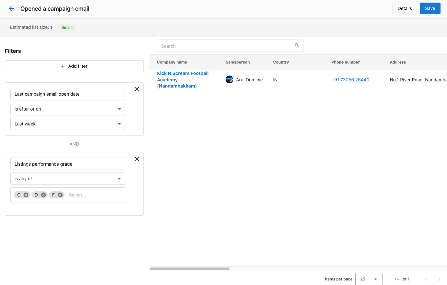The image size is (447, 285).
Task: Click the Last campaign email open date field
Action: coord(67,94)
